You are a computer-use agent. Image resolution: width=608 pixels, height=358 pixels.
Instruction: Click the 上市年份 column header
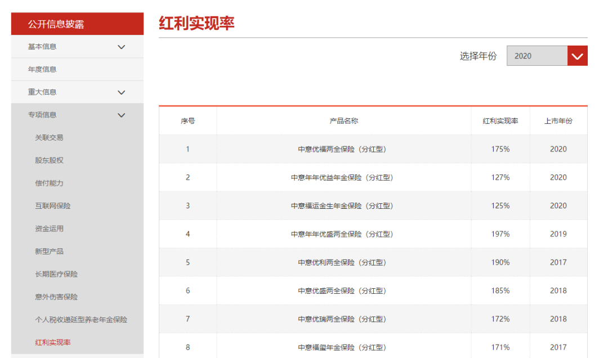pos(558,121)
